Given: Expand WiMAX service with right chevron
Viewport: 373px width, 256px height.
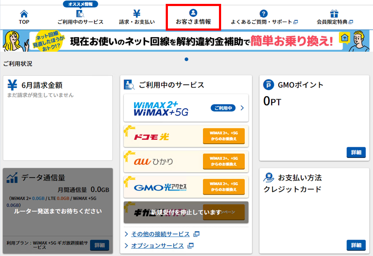Looking at the screenshot, I should 242,108.
